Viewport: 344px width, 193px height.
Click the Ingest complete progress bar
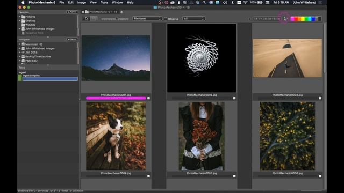click(x=50, y=79)
